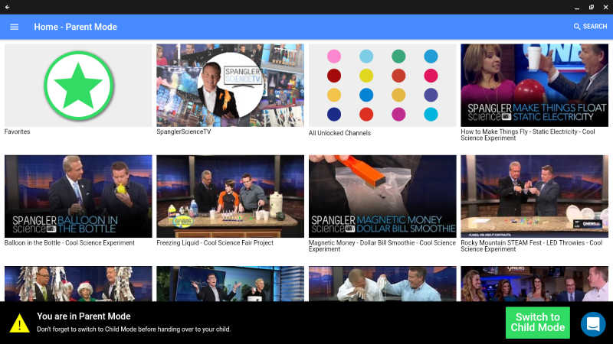Click the You are in Parent Mode heading

[x=84, y=316]
